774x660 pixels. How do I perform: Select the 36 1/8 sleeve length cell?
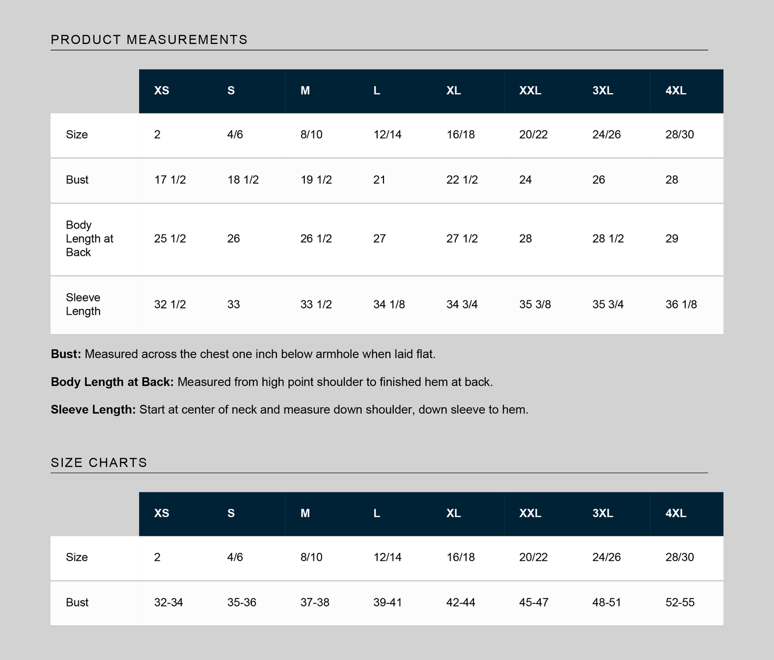[x=681, y=305]
